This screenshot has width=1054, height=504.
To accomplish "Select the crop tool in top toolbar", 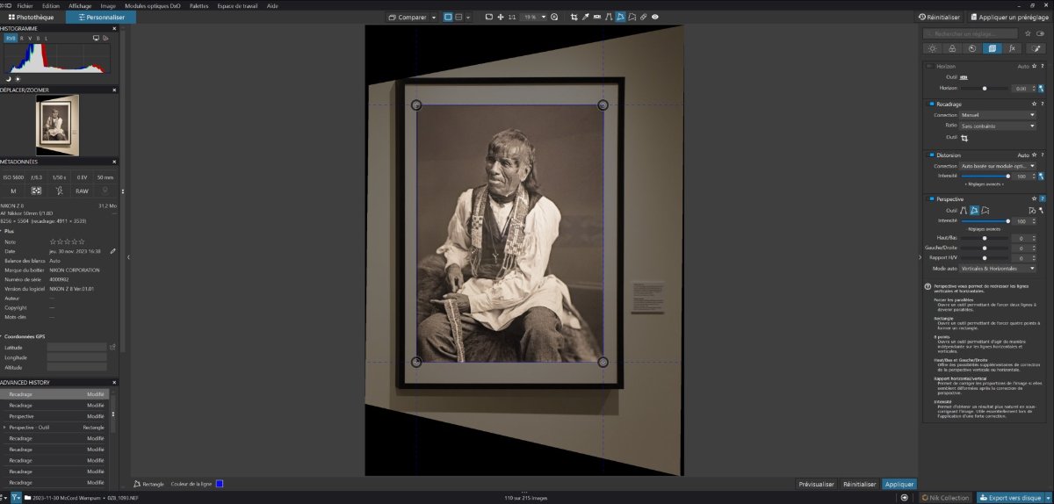I will point(574,17).
